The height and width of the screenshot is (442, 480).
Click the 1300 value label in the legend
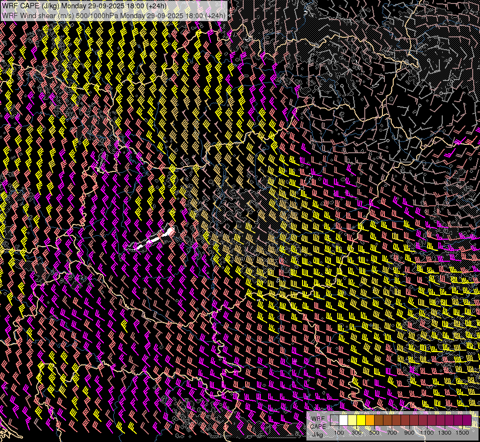click(445, 433)
